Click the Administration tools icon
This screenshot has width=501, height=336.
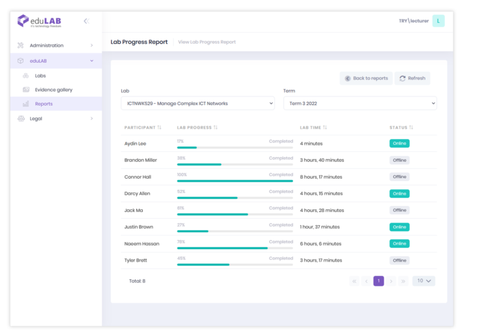20,46
